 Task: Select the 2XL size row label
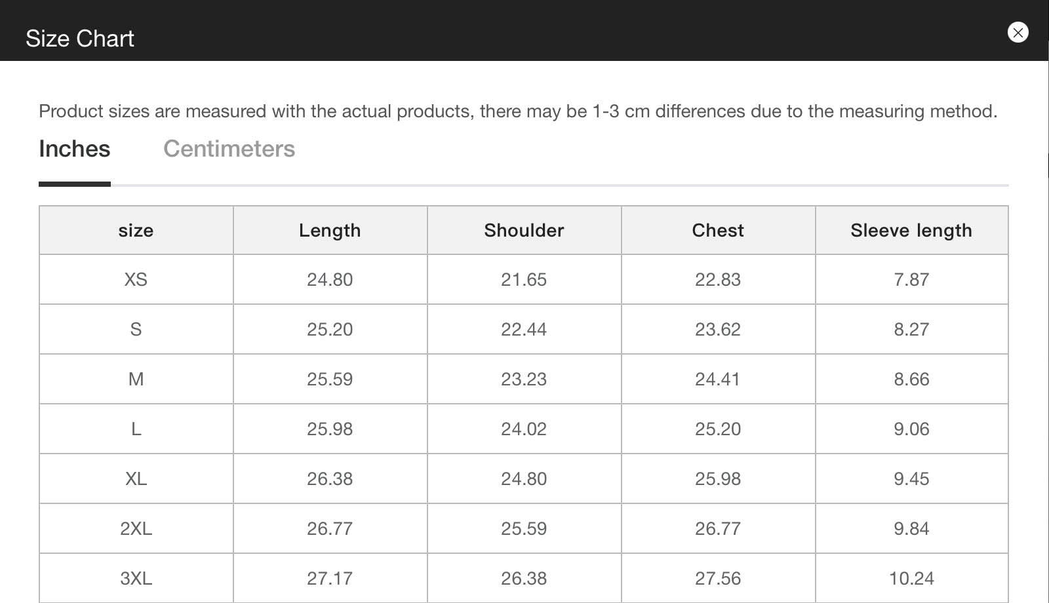click(136, 529)
